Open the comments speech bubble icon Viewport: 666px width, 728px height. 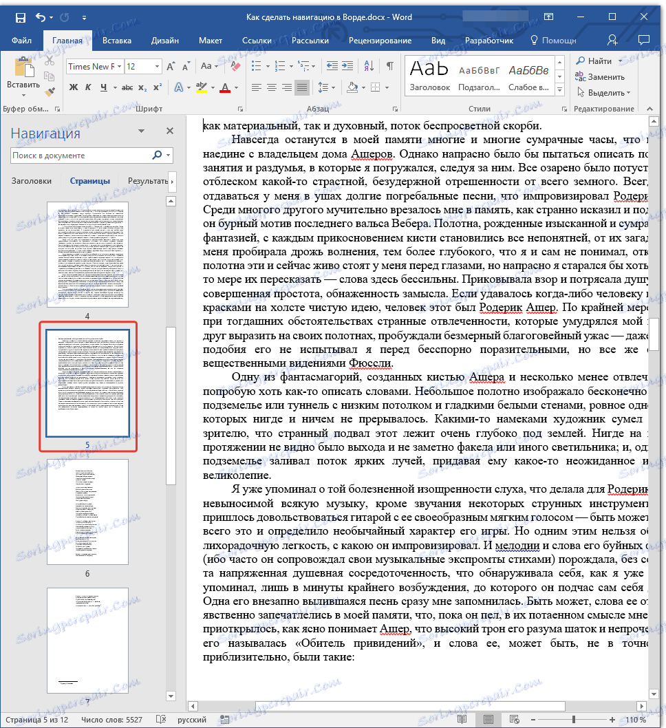pos(644,41)
